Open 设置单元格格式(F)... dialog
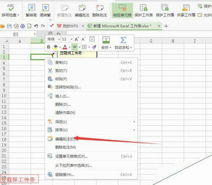This screenshot has width=212, height=185. pos(91,157)
